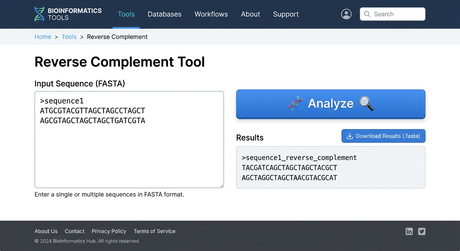Open the Twitter footer icon

point(422,231)
